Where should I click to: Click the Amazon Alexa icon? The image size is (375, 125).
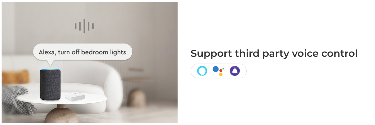(202, 71)
